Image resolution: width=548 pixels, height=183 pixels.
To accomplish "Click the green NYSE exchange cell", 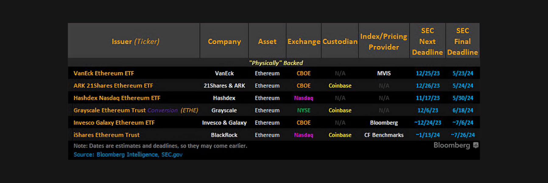I will [x=304, y=110].
